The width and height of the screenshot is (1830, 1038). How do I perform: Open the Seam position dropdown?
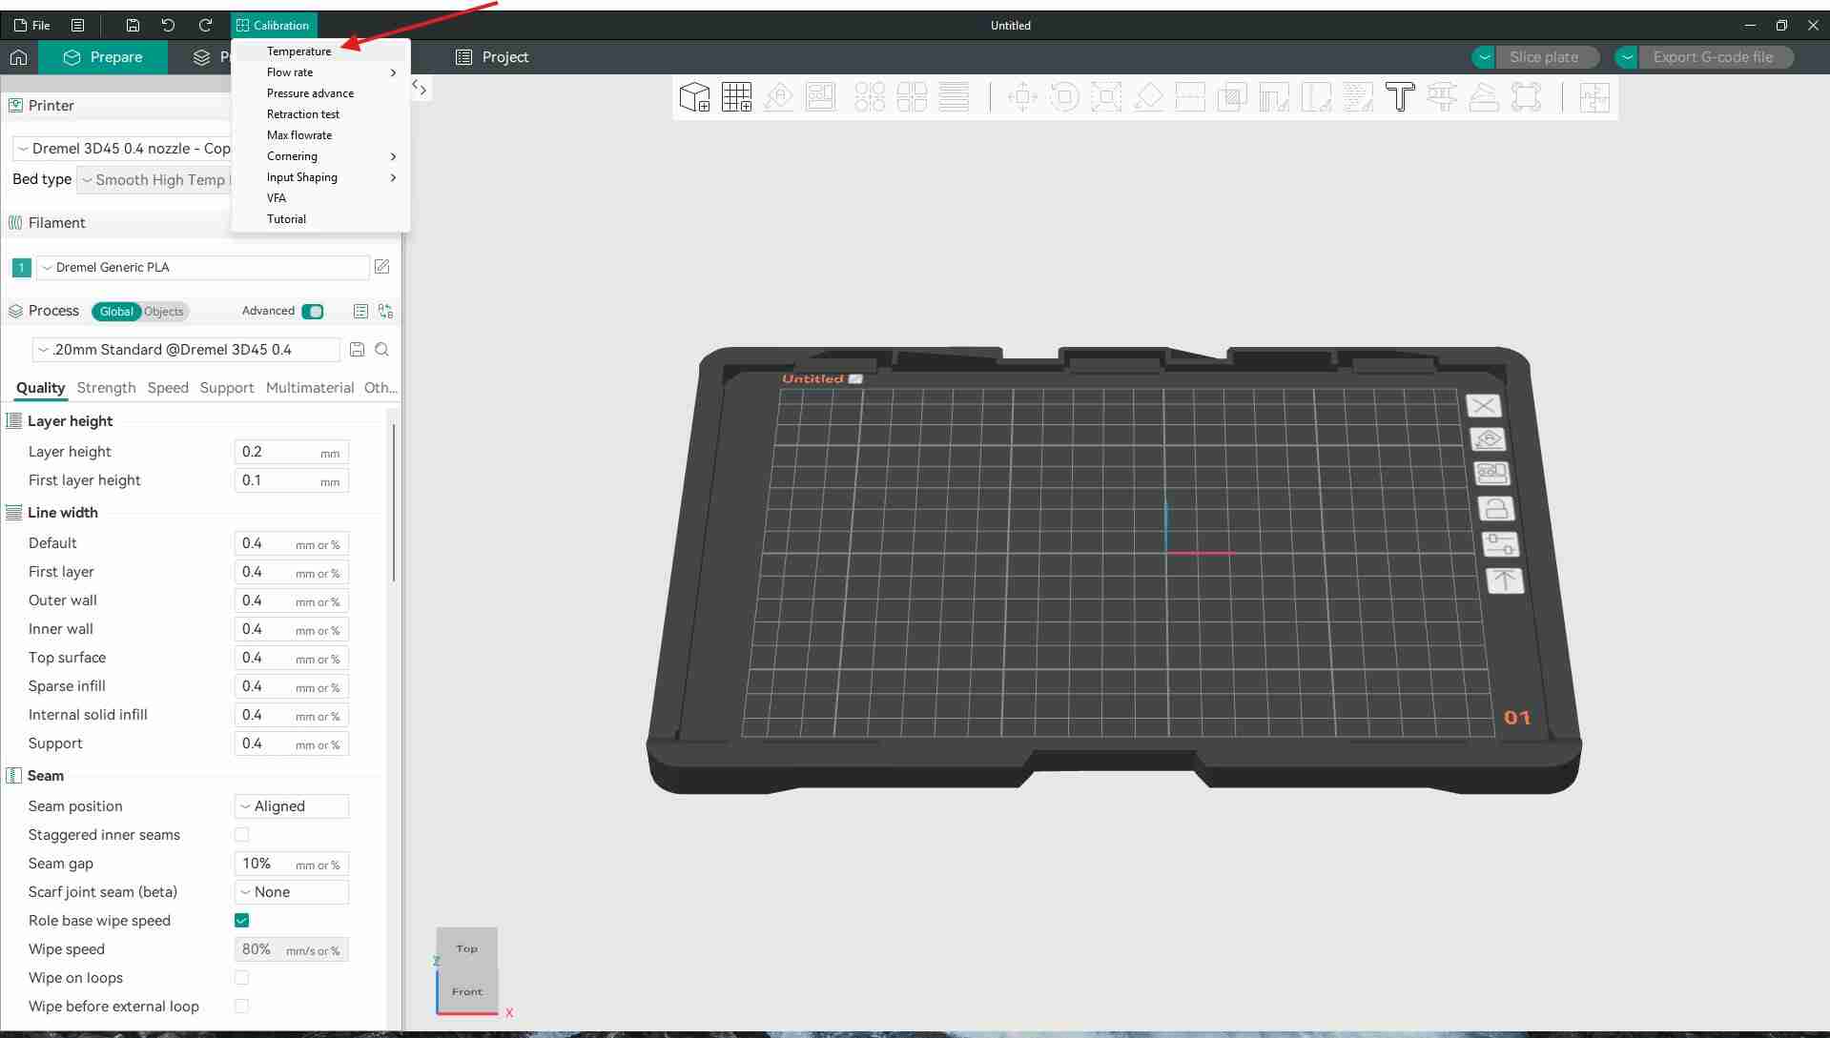click(x=292, y=806)
